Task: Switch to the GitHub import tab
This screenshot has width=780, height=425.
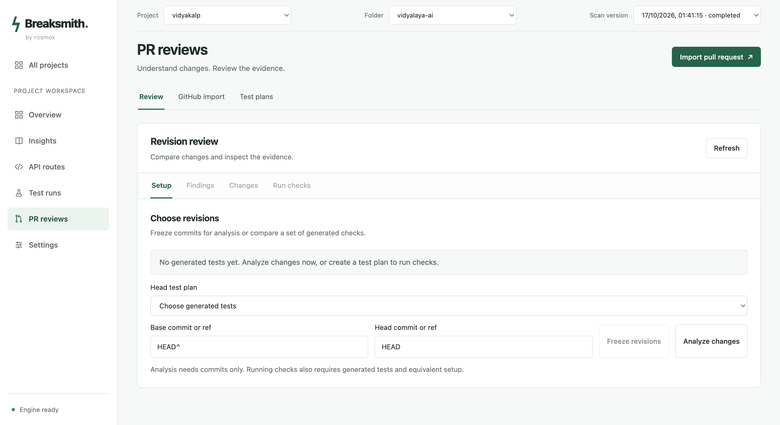Action: (201, 97)
